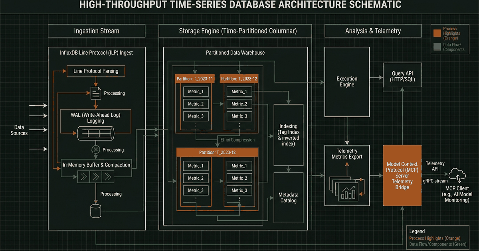Click Metric_2 under Partition T_2023-11
479x251 pixels.
click(196, 104)
